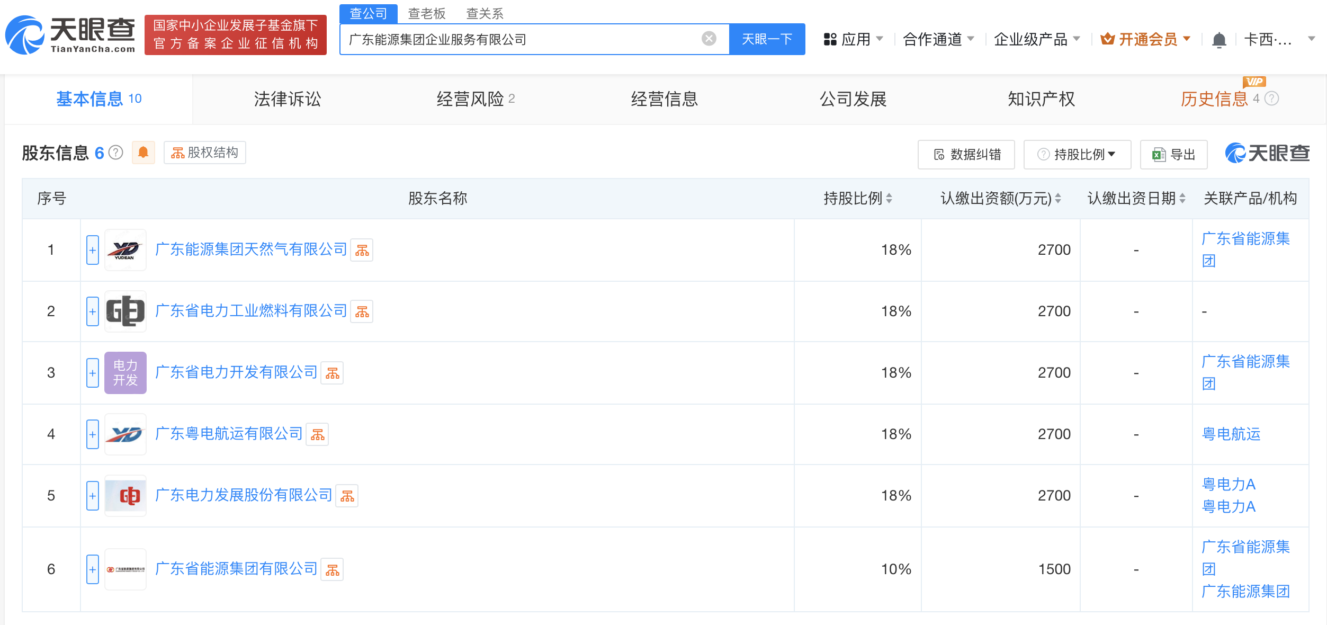Image resolution: width=1327 pixels, height=625 pixels.
Task: Click 导出 Excel export button
Action: [1173, 155]
